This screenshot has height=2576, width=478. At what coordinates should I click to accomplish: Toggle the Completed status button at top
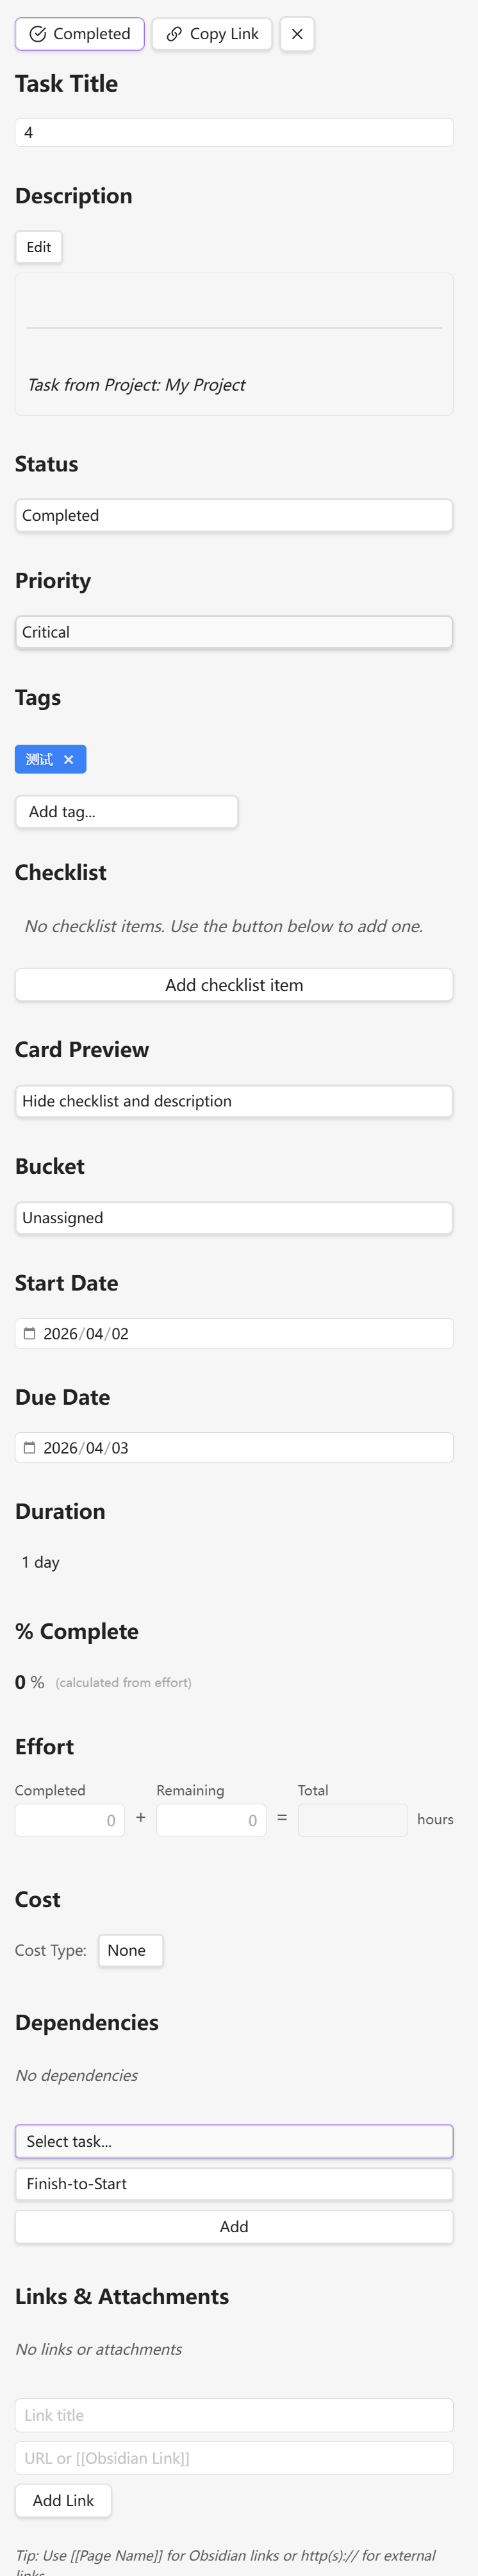coord(80,34)
